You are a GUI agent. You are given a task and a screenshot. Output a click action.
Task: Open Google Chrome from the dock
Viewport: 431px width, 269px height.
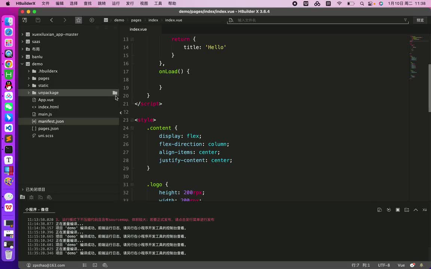tap(9, 64)
